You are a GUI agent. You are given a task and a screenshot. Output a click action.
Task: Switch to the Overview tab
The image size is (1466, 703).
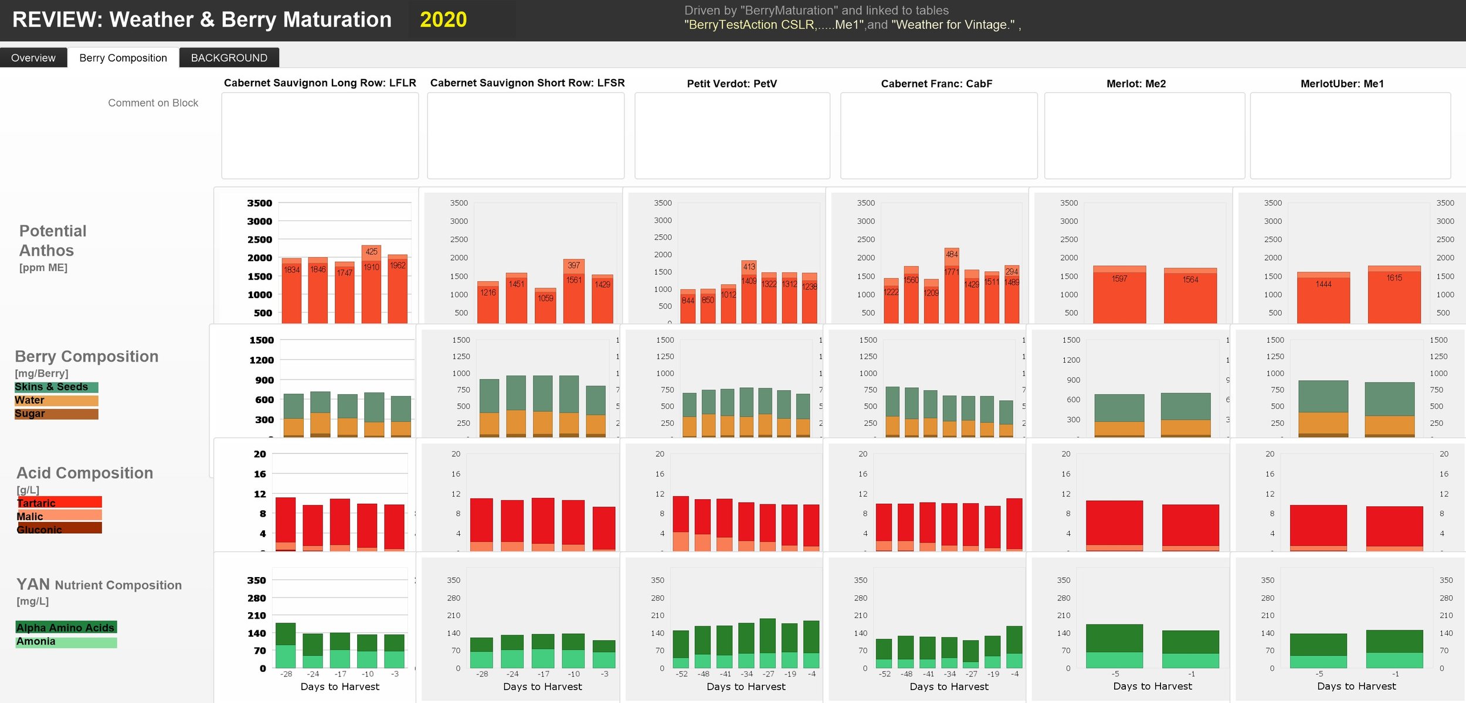33,57
